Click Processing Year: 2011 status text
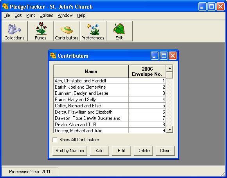Viewport: 227px width, 178px height. [x=29, y=172]
